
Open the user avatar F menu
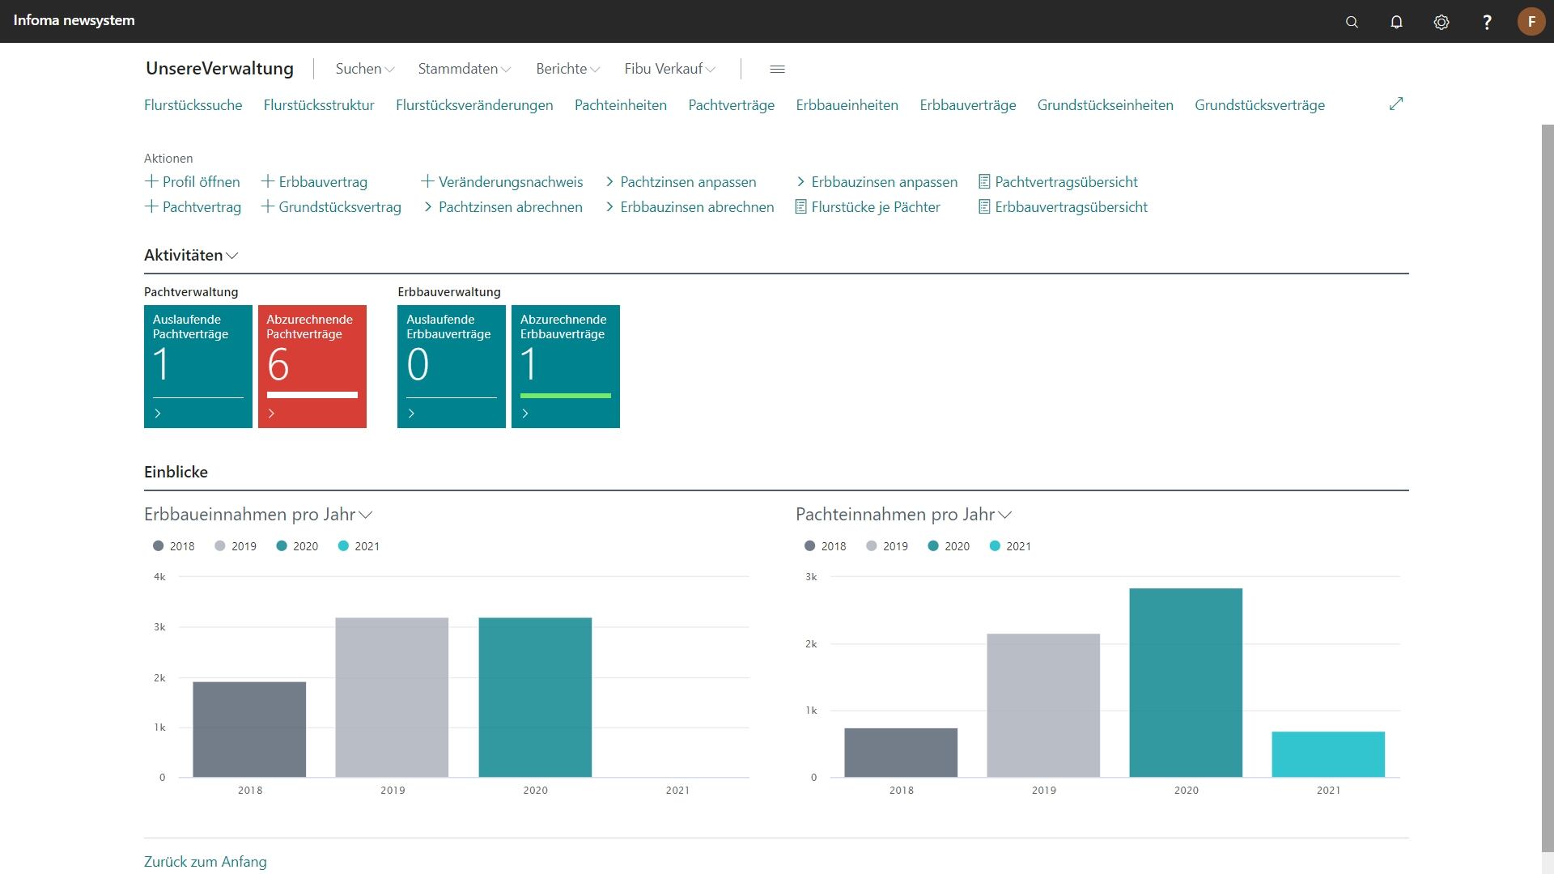click(1531, 22)
